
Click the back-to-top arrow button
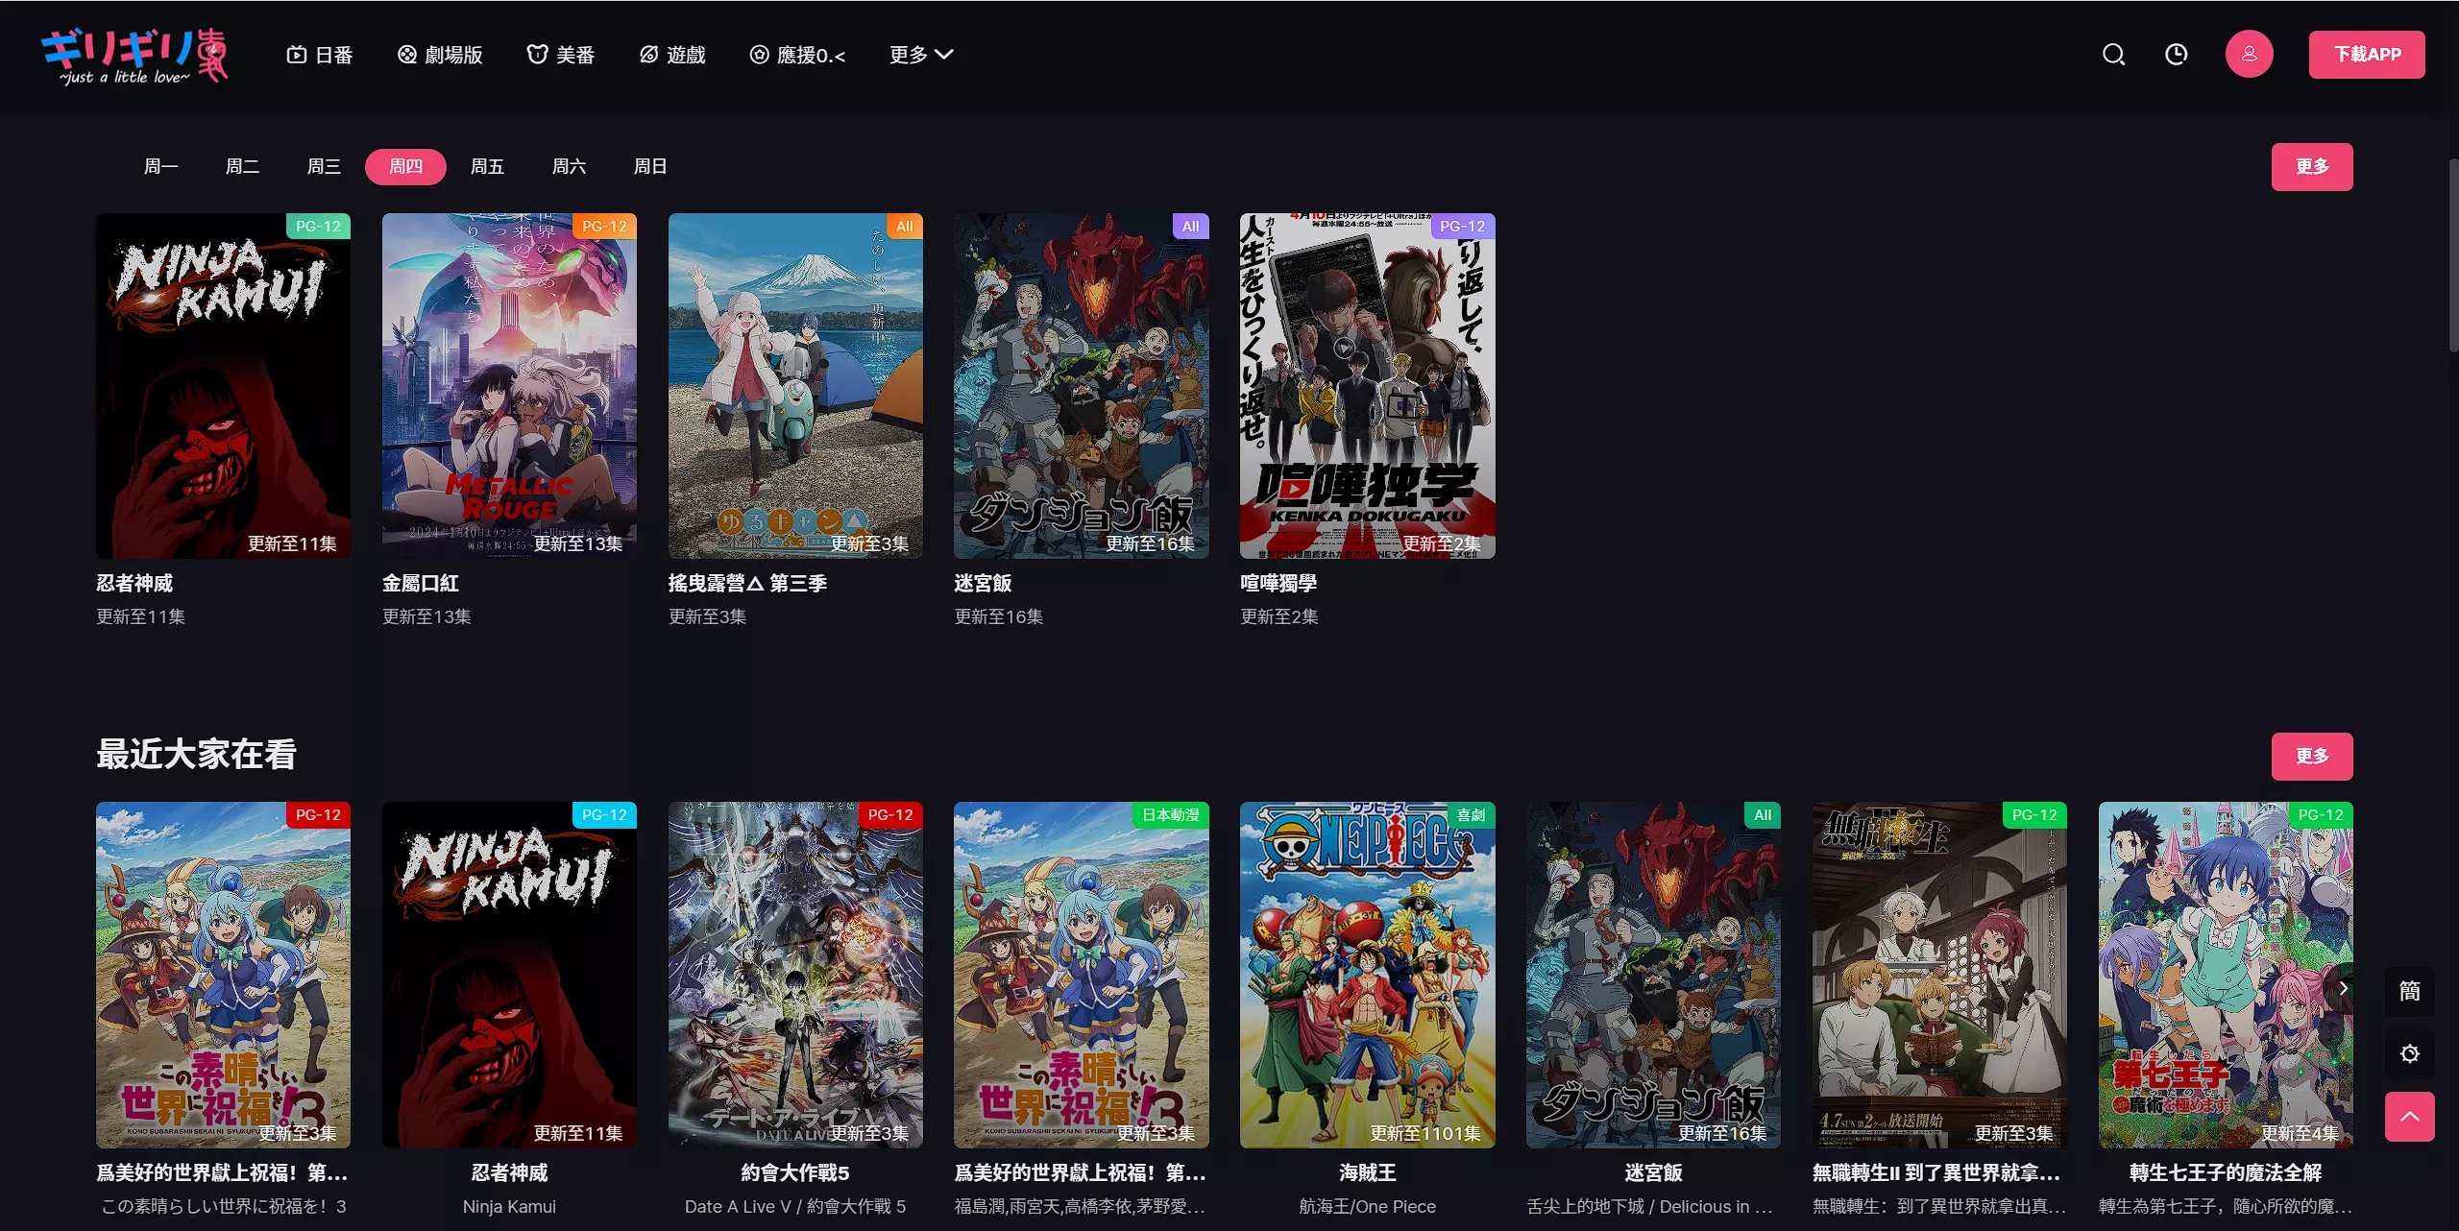point(2409,1117)
